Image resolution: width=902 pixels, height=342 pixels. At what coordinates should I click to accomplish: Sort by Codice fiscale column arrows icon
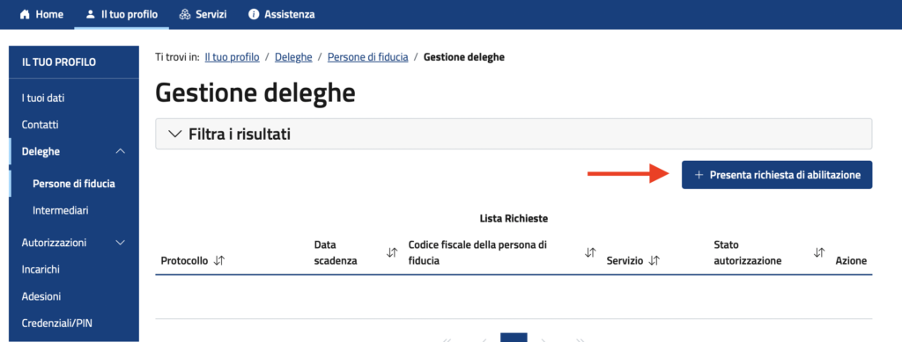tap(590, 252)
